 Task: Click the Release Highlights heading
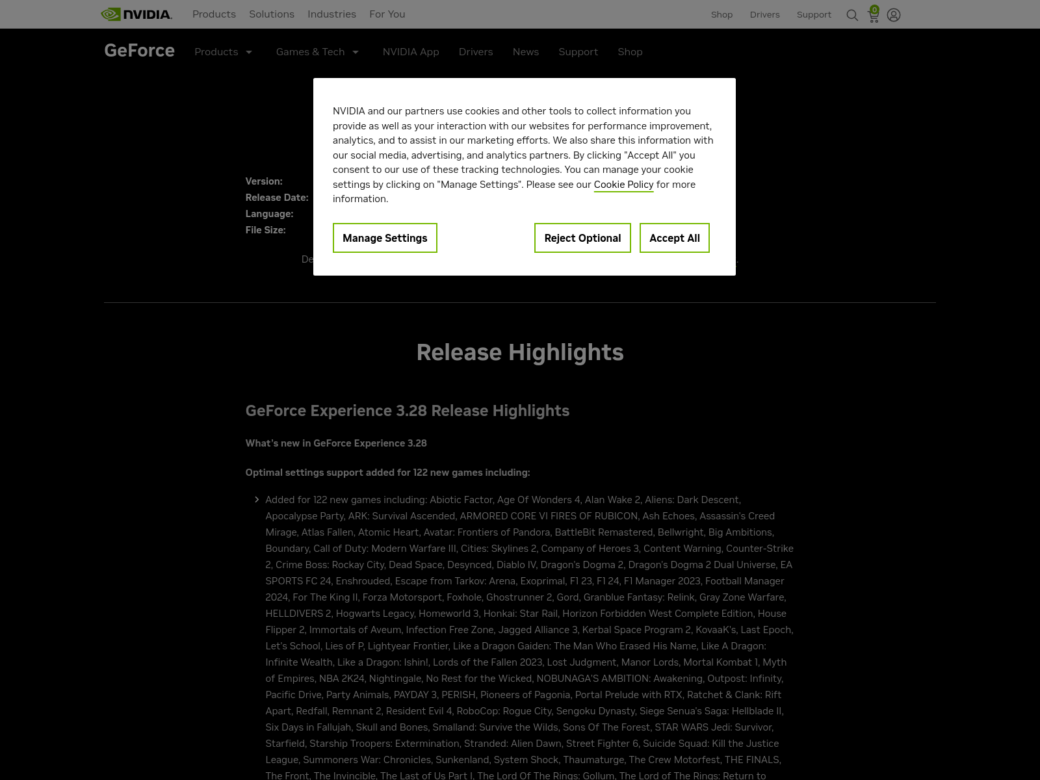click(x=520, y=352)
